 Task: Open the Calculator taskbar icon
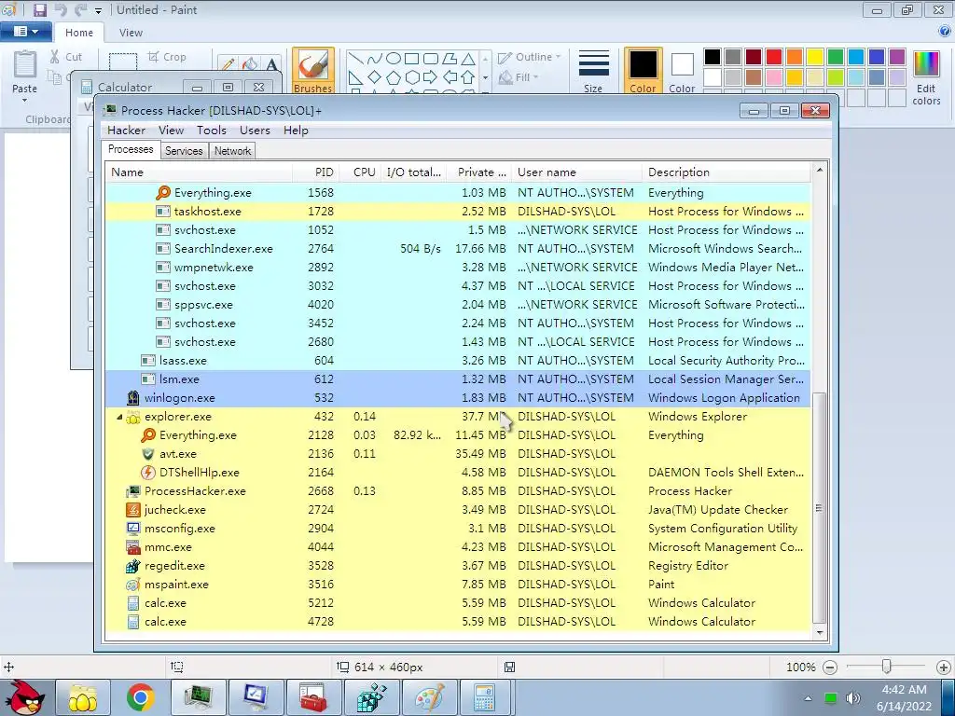pyautogui.click(x=484, y=697)
